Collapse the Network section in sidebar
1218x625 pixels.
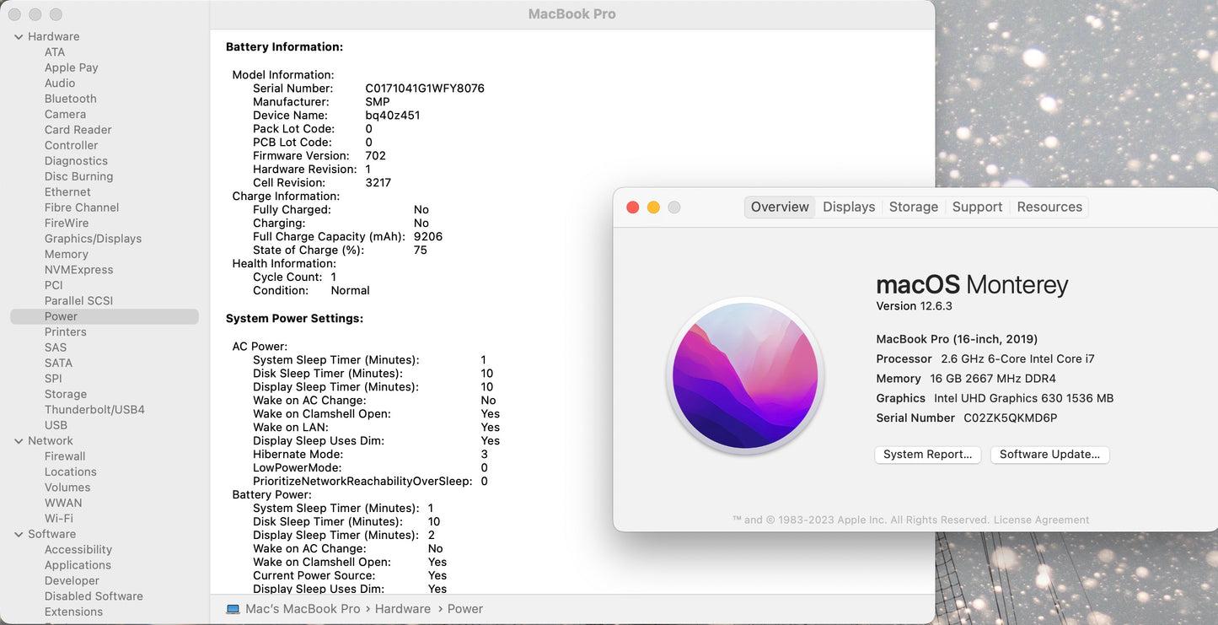pos(19,441)
